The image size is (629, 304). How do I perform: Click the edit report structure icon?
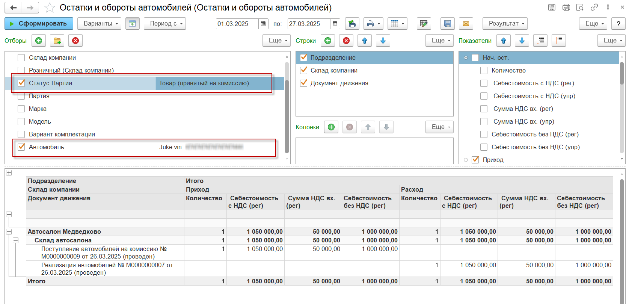pyautogui.click(x=424, y=24)
